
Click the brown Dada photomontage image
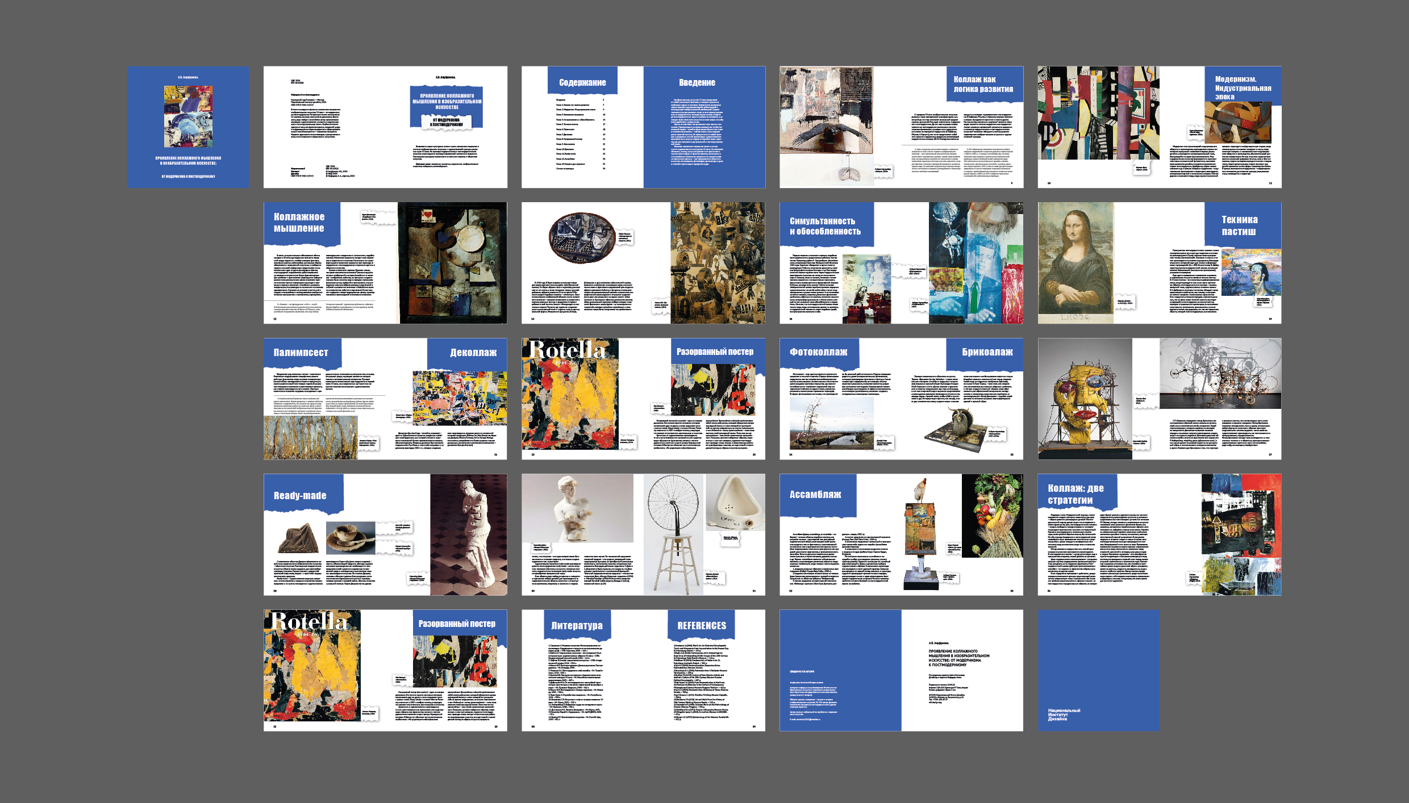(x=718, y=263)
